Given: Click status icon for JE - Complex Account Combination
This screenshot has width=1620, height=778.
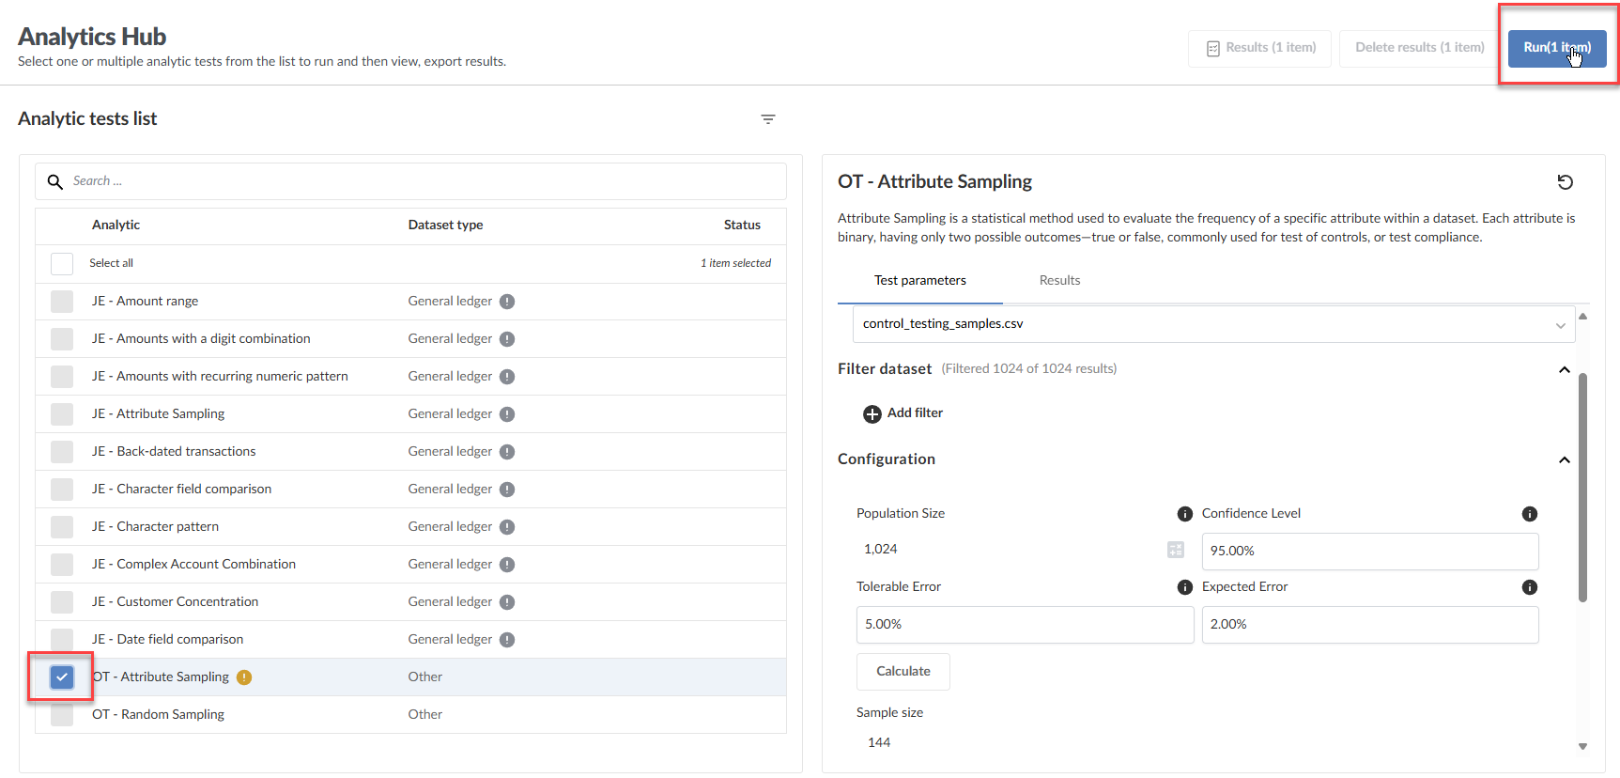Looking at the screenshot, I should (507, 565).
